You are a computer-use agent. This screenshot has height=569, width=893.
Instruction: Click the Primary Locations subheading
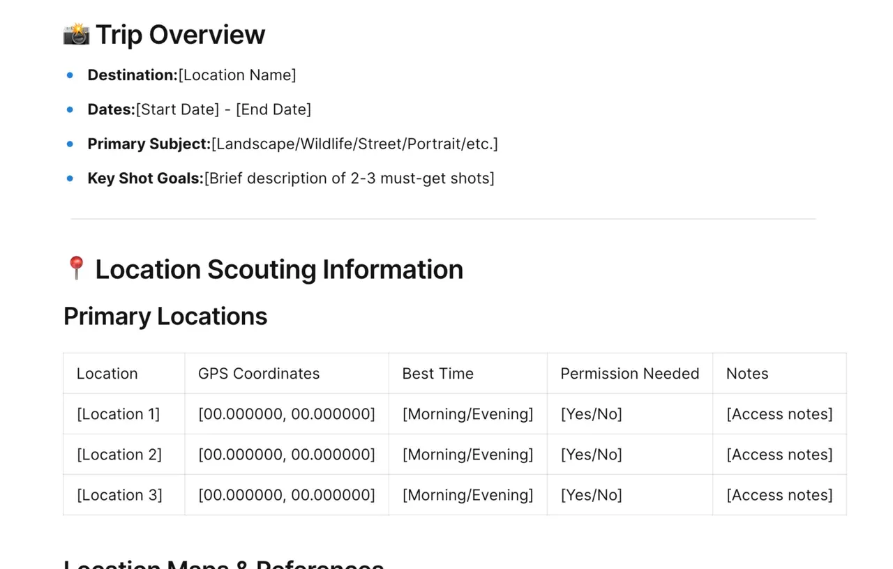(x=165, y=316)
